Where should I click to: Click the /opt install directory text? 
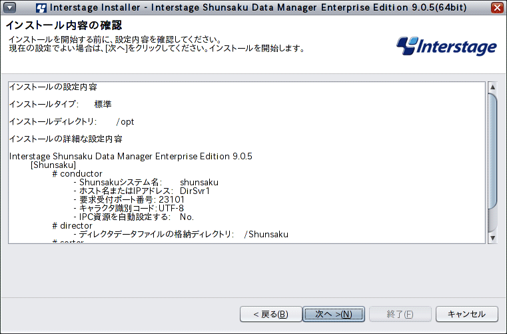click(x=125, y=122)
